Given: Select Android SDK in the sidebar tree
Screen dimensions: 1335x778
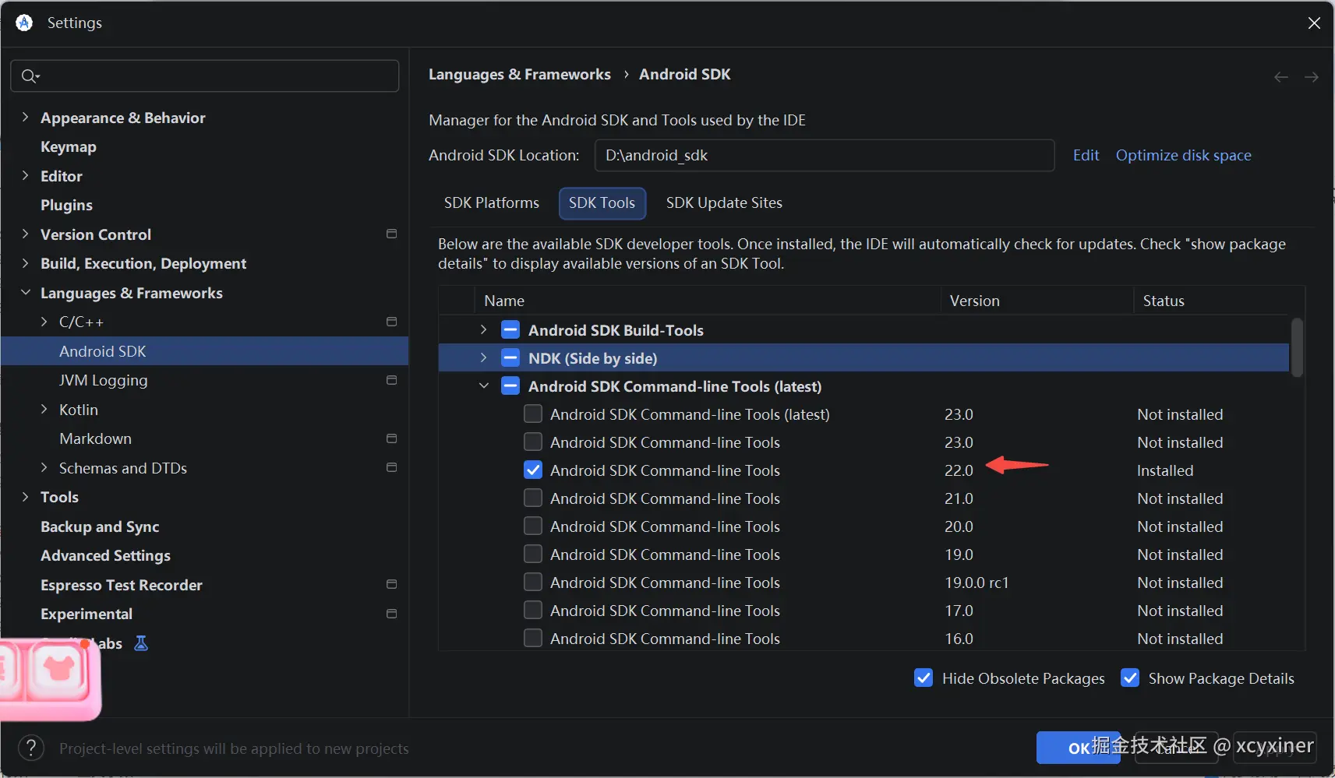Looking at the screenshot, I should 204,351.
